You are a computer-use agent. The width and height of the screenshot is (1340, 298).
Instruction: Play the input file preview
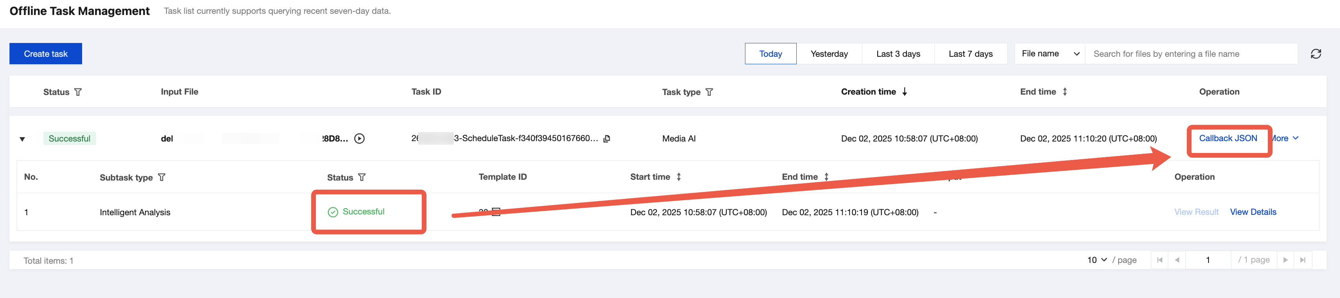(x=359, y=139)
